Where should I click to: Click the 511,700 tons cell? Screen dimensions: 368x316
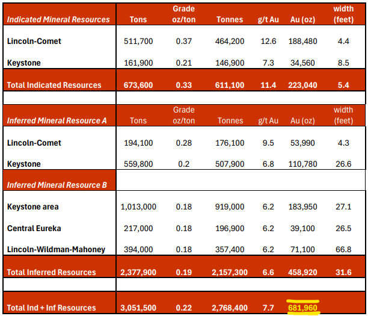click(138, 42)
